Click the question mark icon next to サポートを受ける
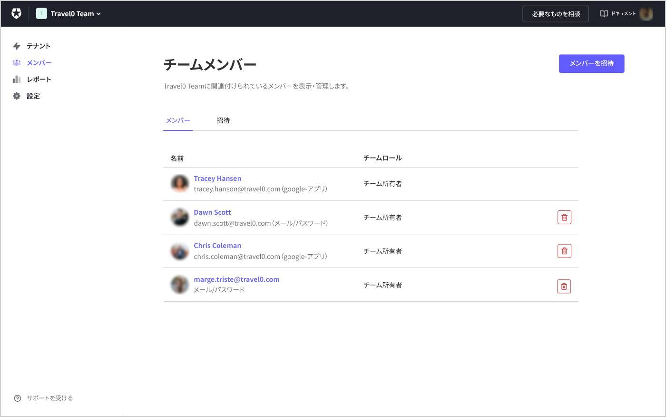The image size is (666, 417). (18, 398)
